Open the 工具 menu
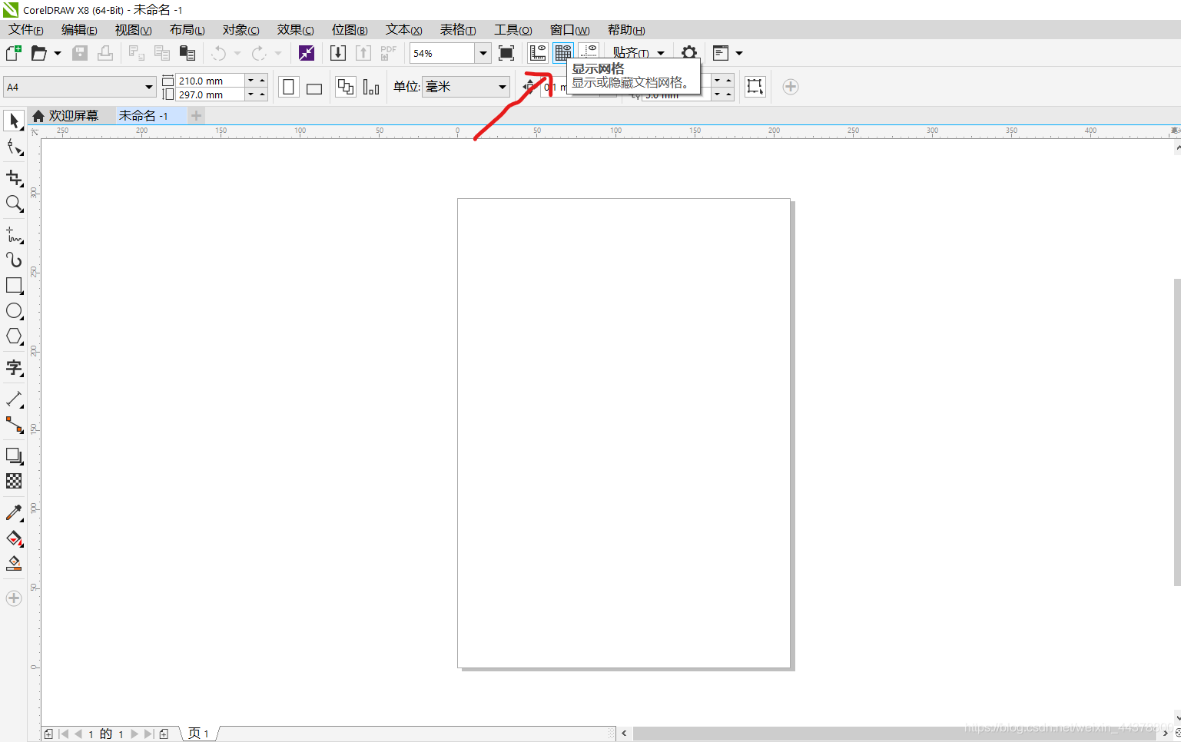 tap(513, 30)
